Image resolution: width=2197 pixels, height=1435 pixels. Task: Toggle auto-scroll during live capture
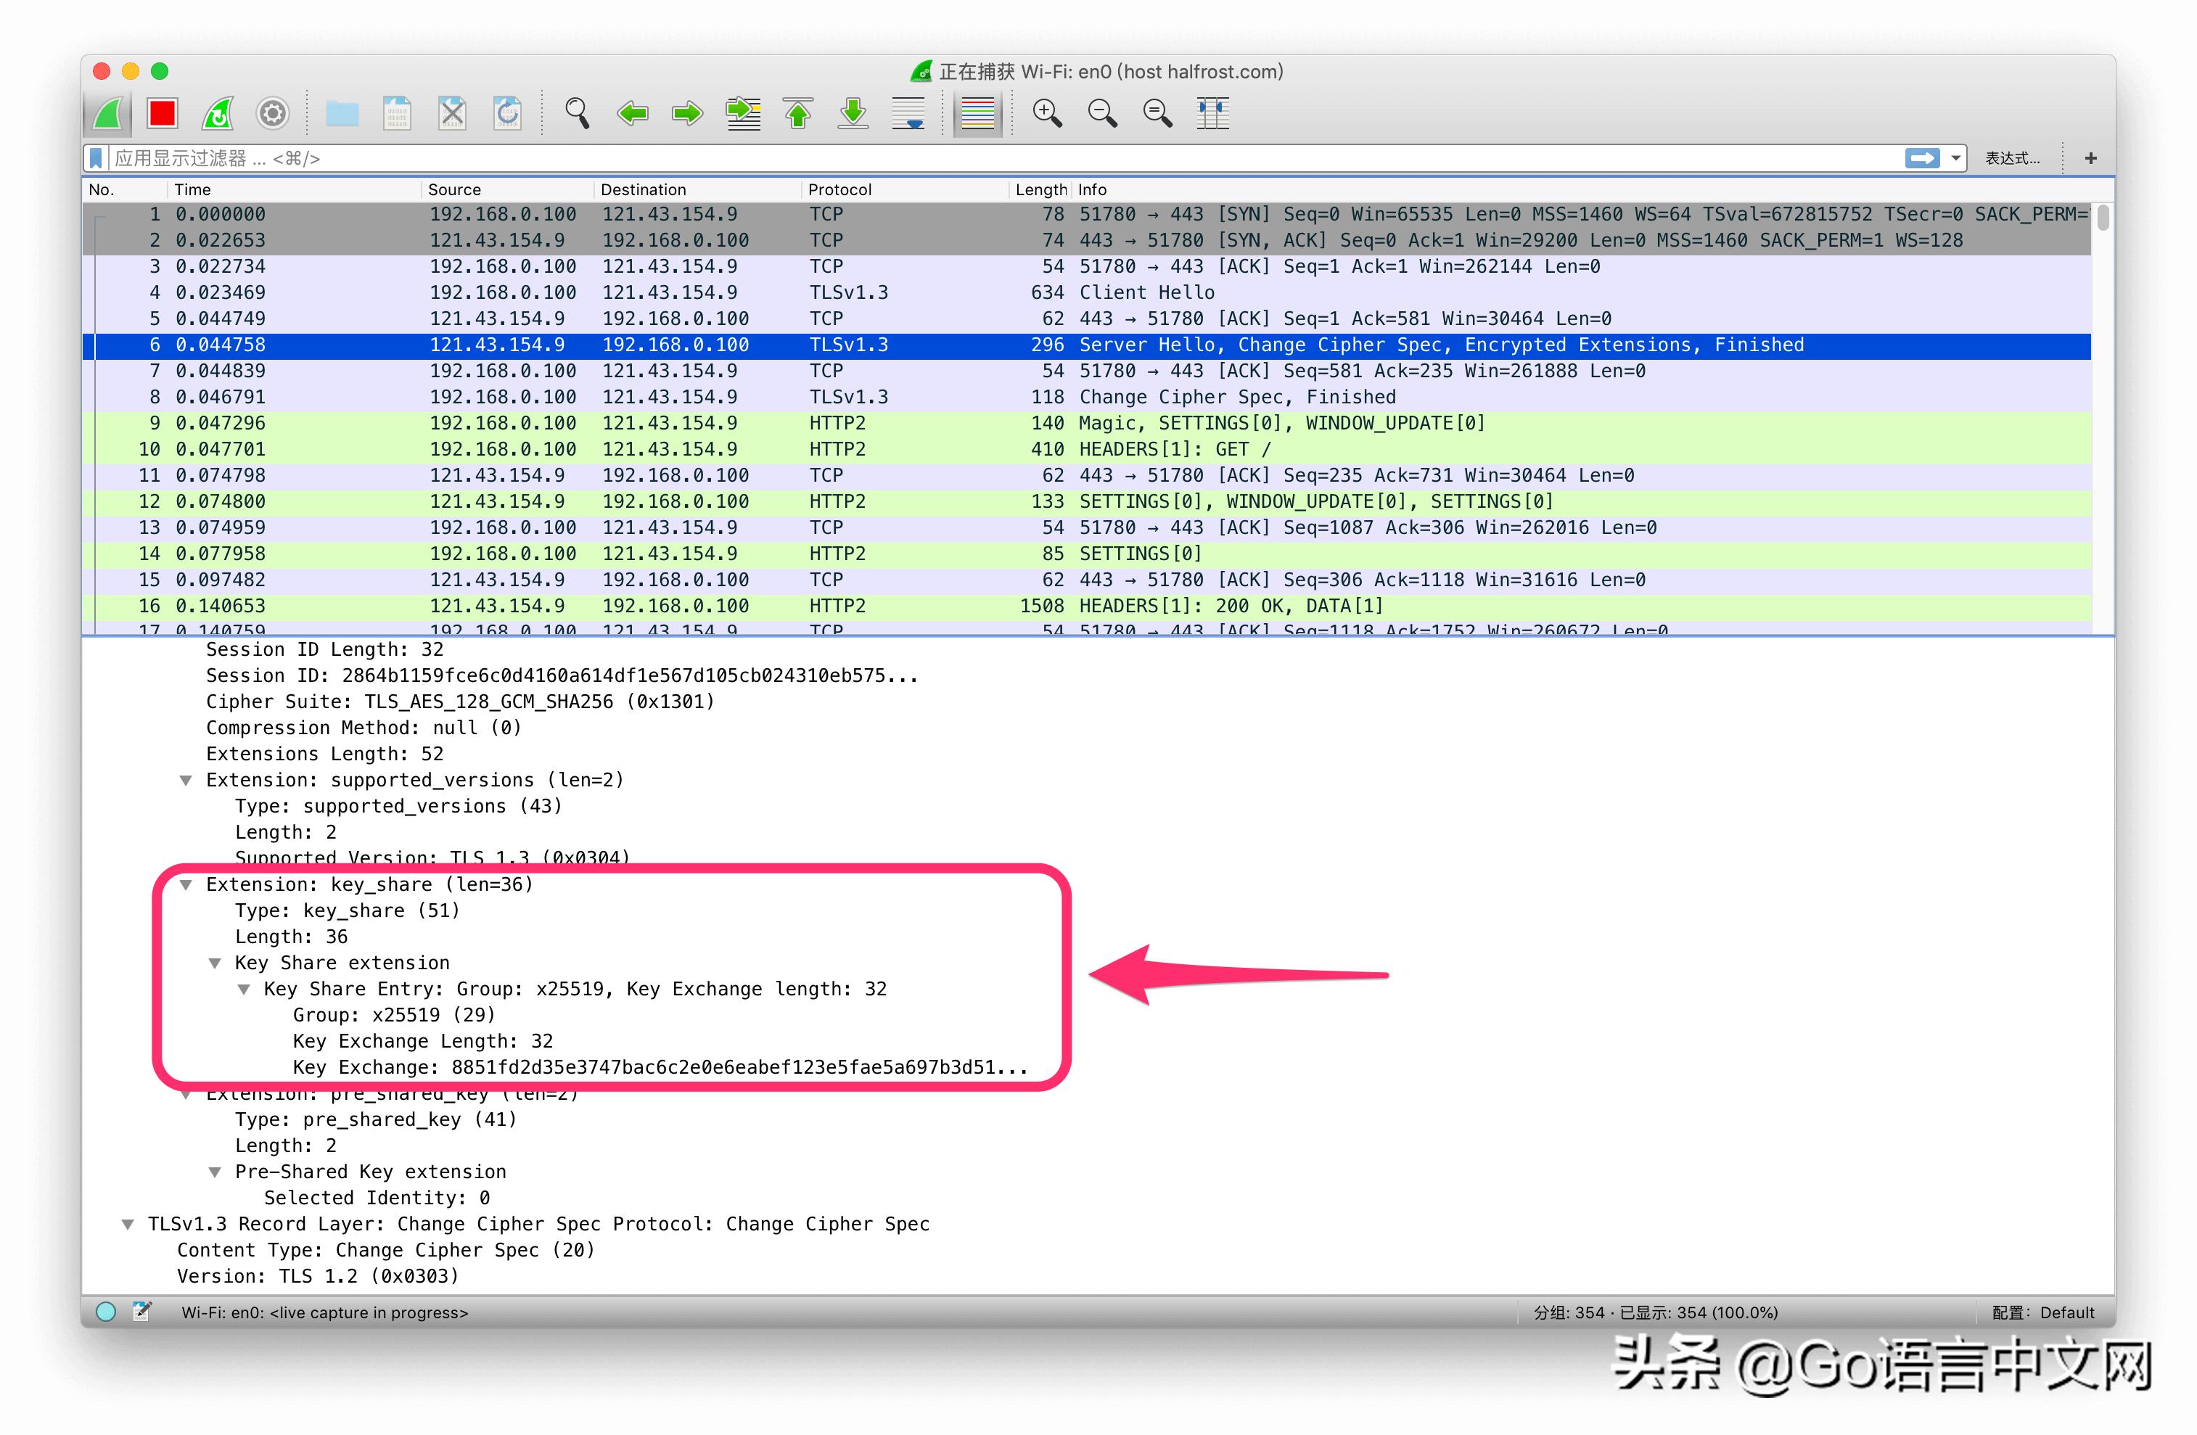[908, 113]
